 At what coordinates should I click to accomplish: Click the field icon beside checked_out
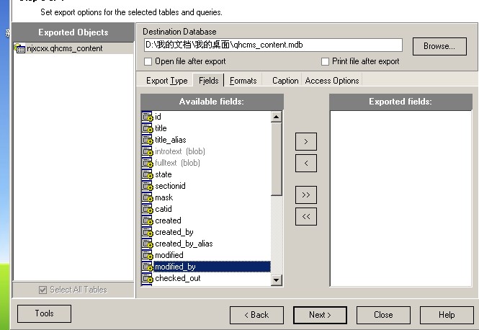148,278
